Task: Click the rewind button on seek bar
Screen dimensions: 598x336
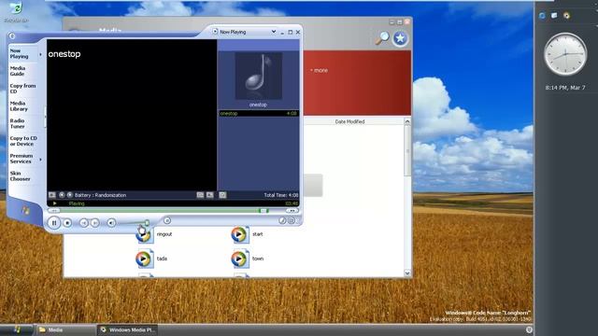Action: (54, 210)
